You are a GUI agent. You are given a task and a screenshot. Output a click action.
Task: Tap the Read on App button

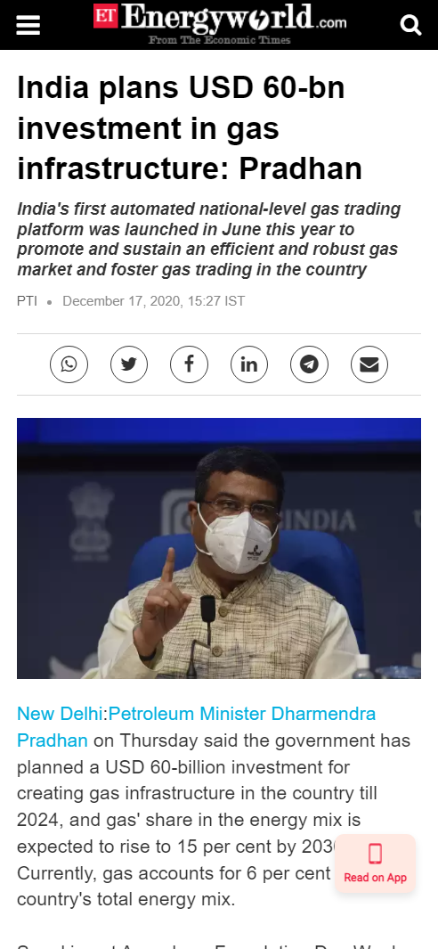pyautogui.click(x=375, y=863)
